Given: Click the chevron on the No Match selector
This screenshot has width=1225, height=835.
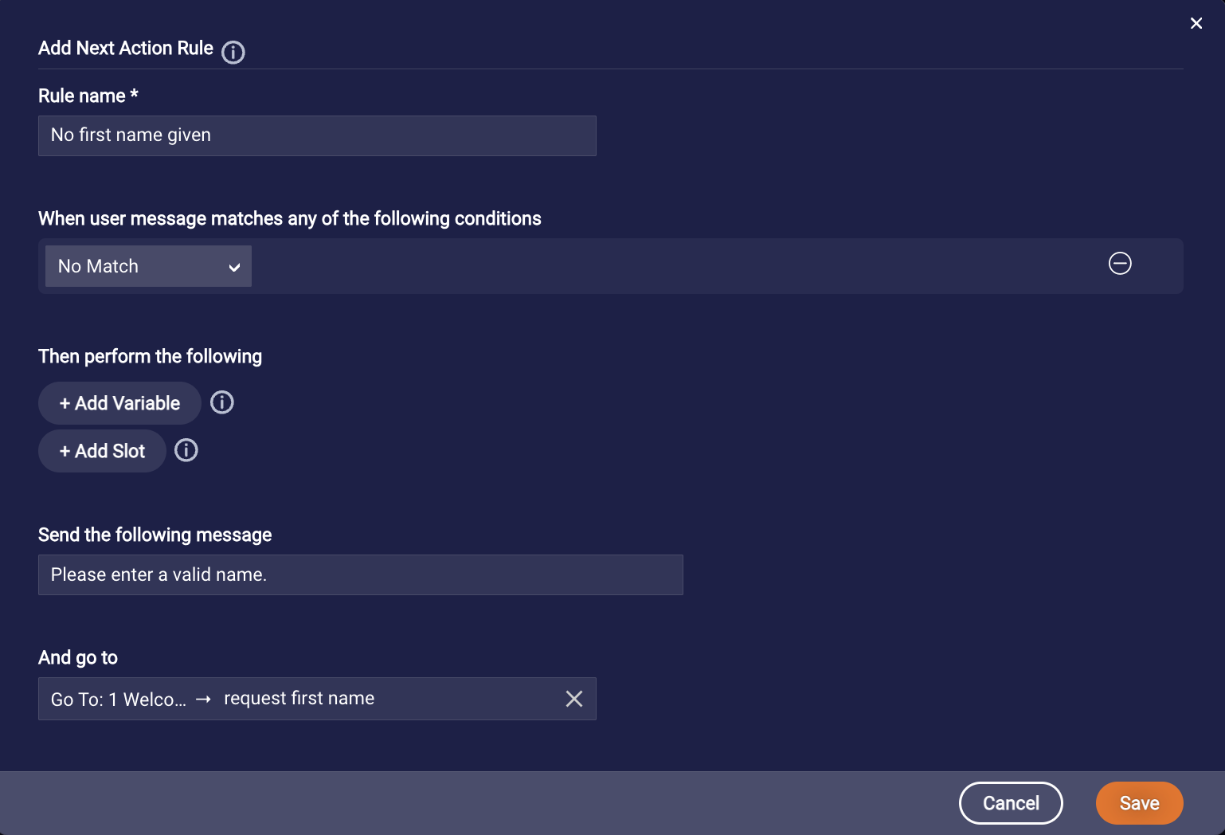Looking at the screenshot, I should coord(234,266).
